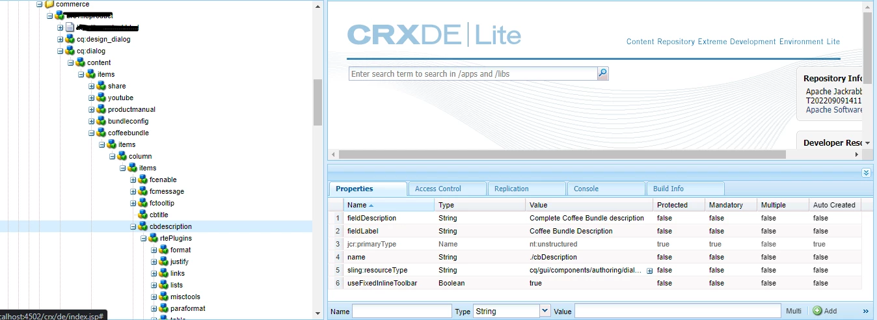Collapse the coffeebundle node
The width and height of the screenshot is (877, 320).
pos(92,133)
